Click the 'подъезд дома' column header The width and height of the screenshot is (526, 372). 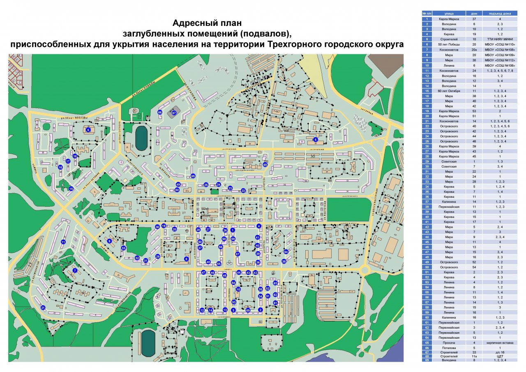coord(500,14)
